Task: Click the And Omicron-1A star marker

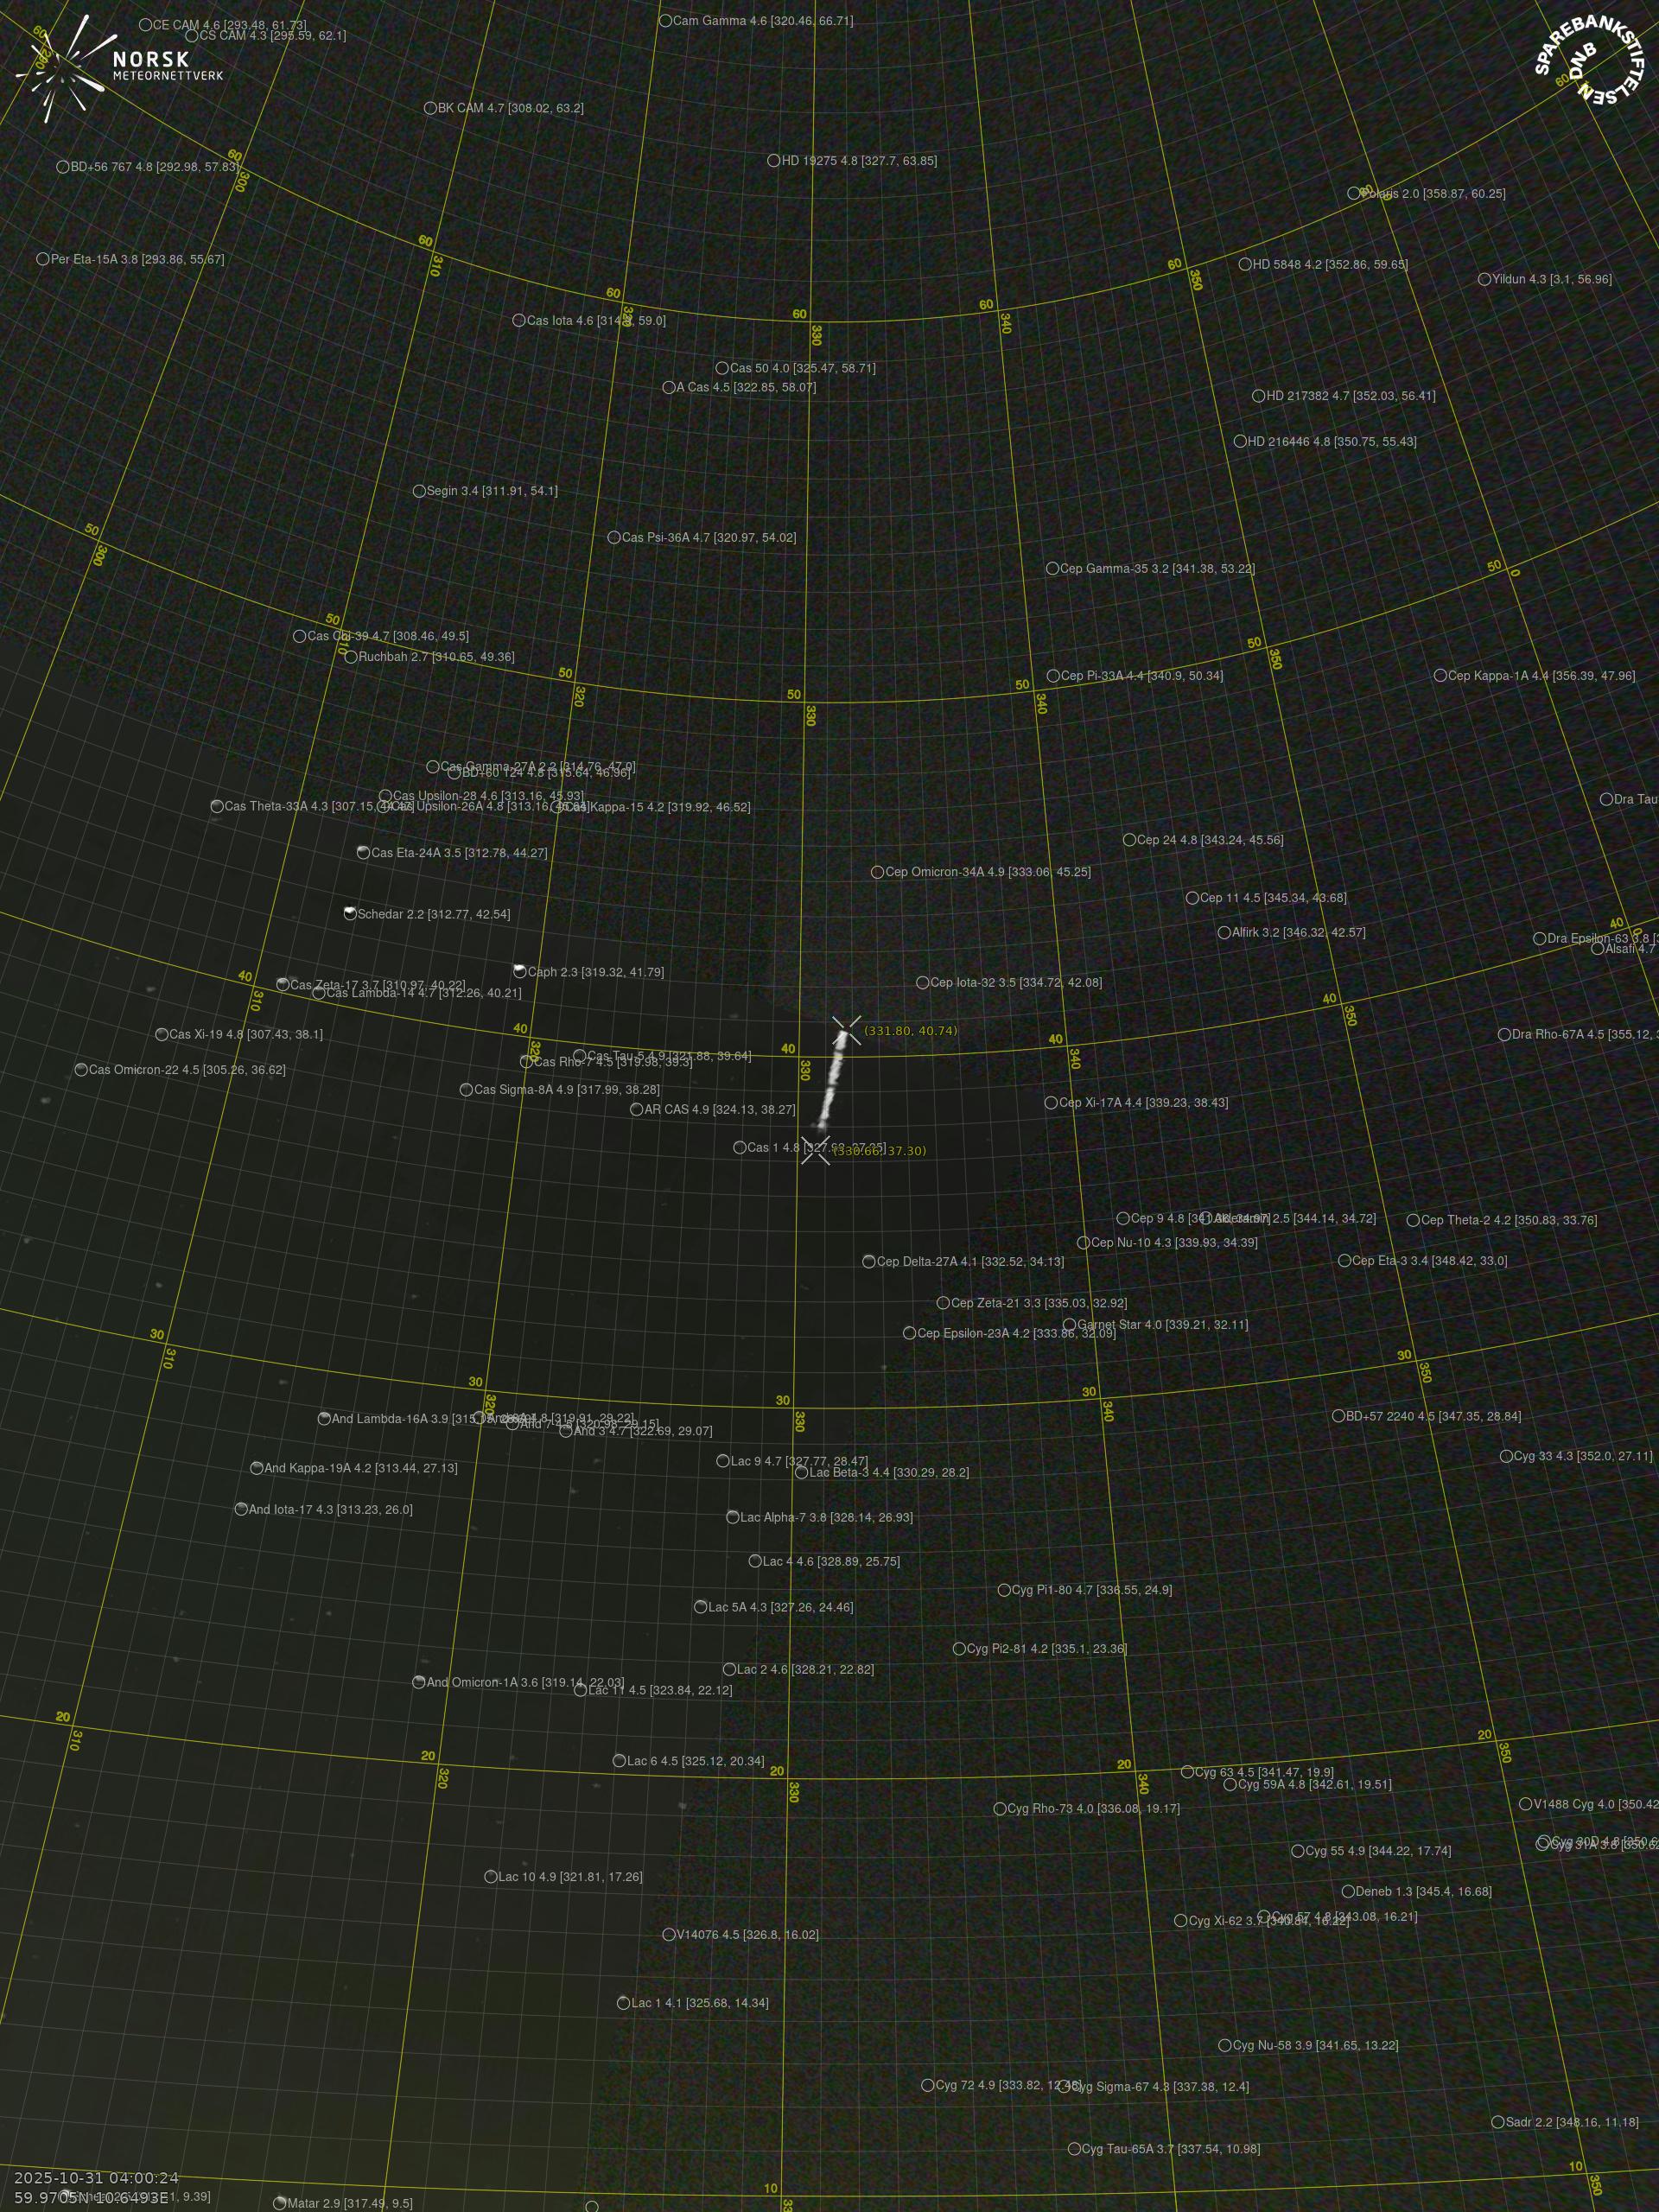Action: click(419, 1682)
